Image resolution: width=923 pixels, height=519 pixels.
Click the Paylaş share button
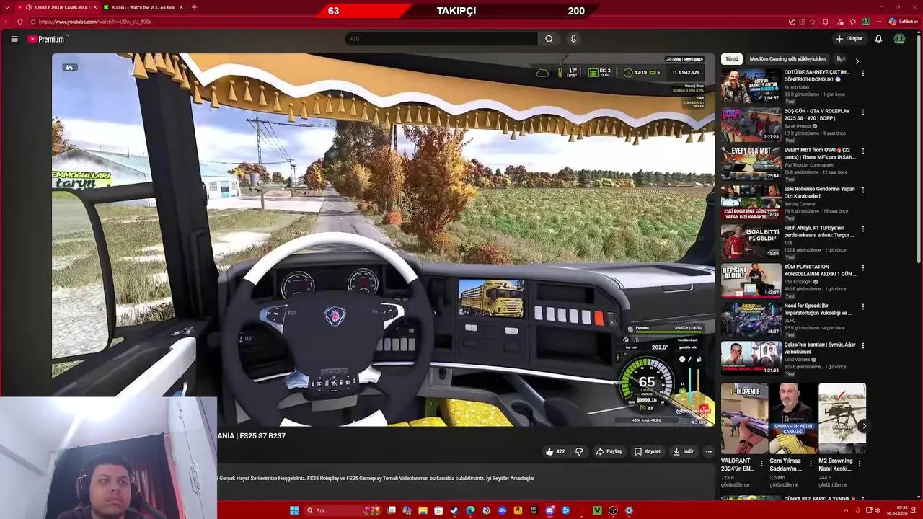[x=609, y=451]
